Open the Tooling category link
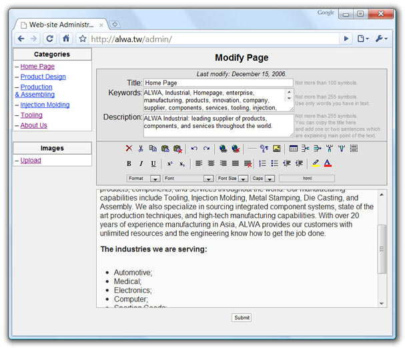The image size is (405, 348). pos(31,115)
